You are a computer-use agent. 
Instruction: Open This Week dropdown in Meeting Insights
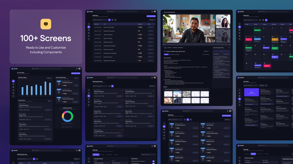coord(49,78)
